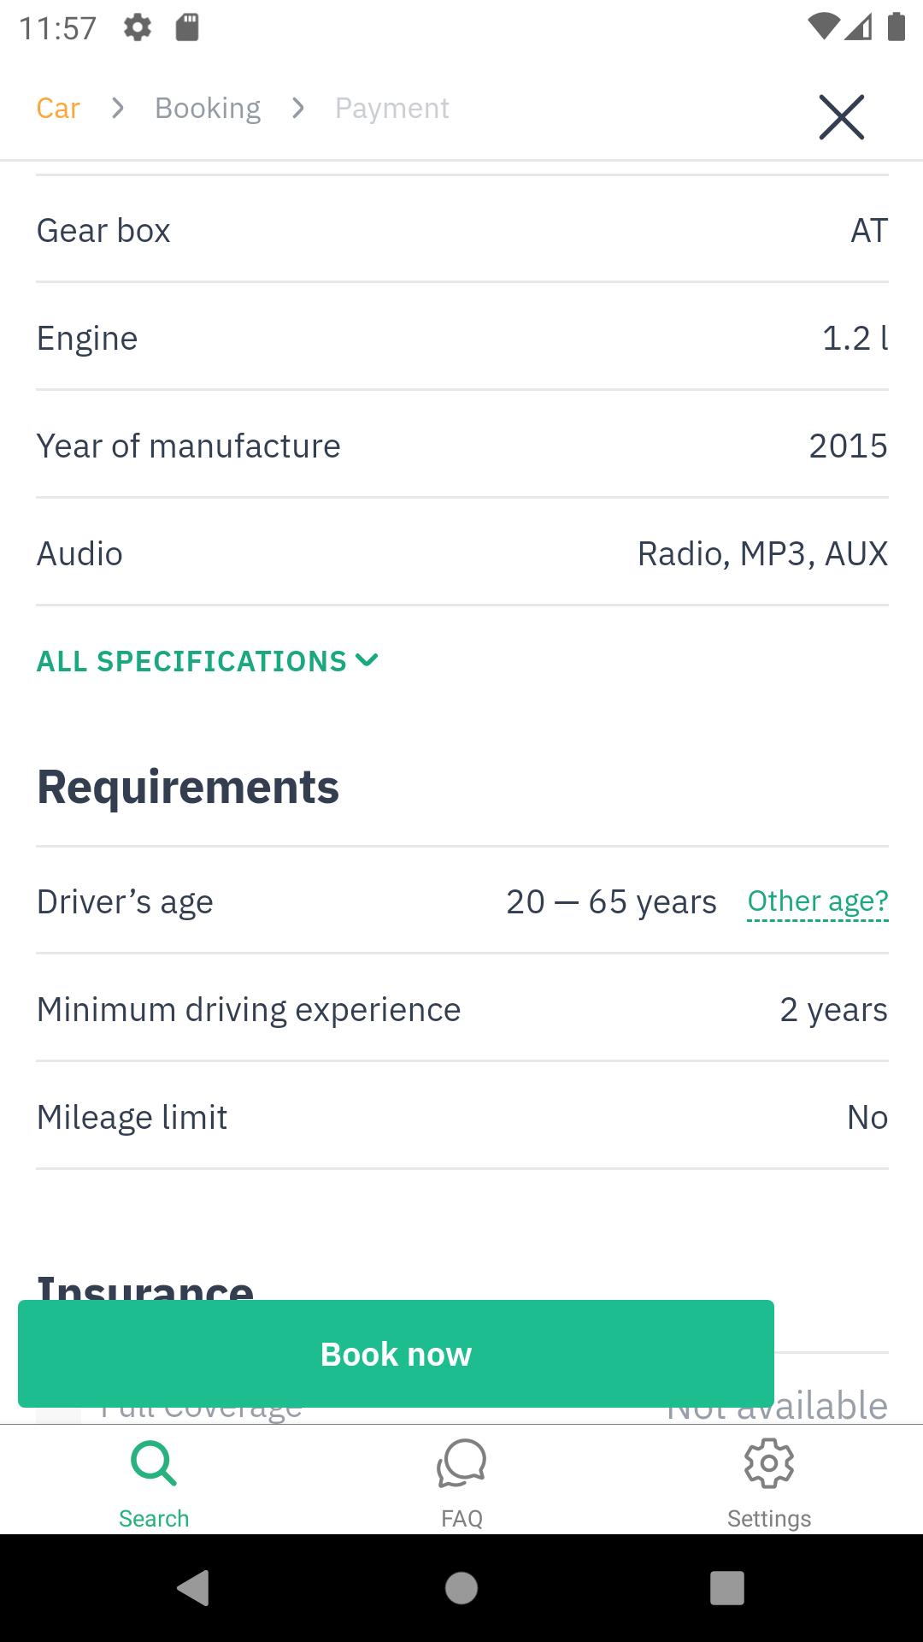923x1642 pixels.
Task: Close the car booking page
Action: [x=841, y=117]
